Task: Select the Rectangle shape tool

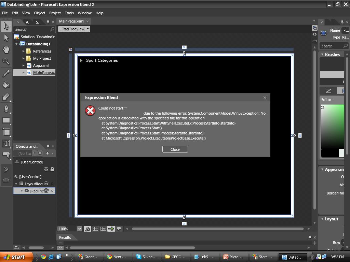Action: pos(6,120)
